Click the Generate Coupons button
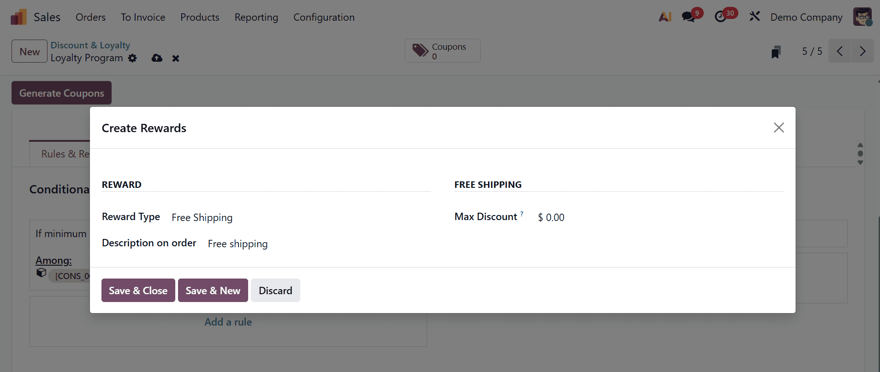Image resolution: width=880 pixels, height=372 pixels. (61, 93)
